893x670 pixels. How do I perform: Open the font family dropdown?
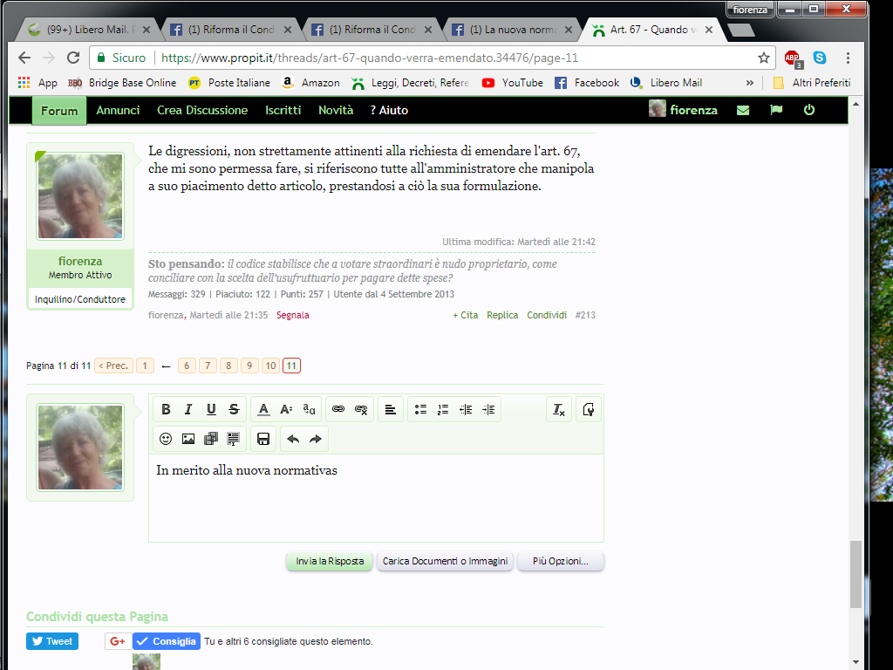309,409
